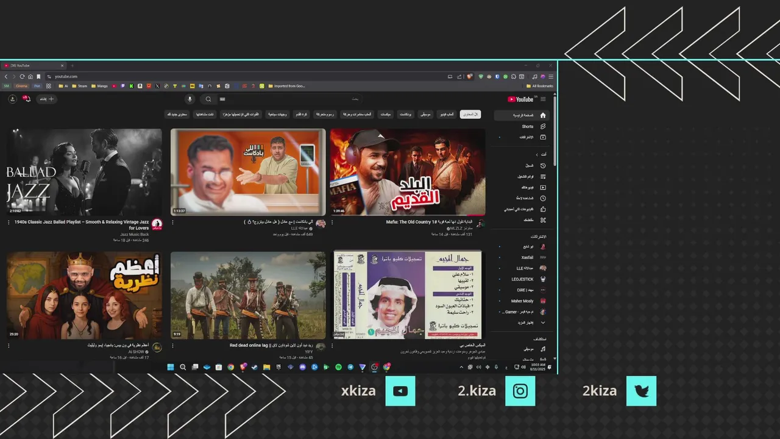Go to YouTube Home in sidebar

[521, 115]
